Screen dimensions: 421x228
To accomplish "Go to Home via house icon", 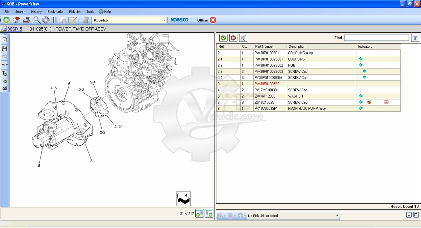I will 16,20.
